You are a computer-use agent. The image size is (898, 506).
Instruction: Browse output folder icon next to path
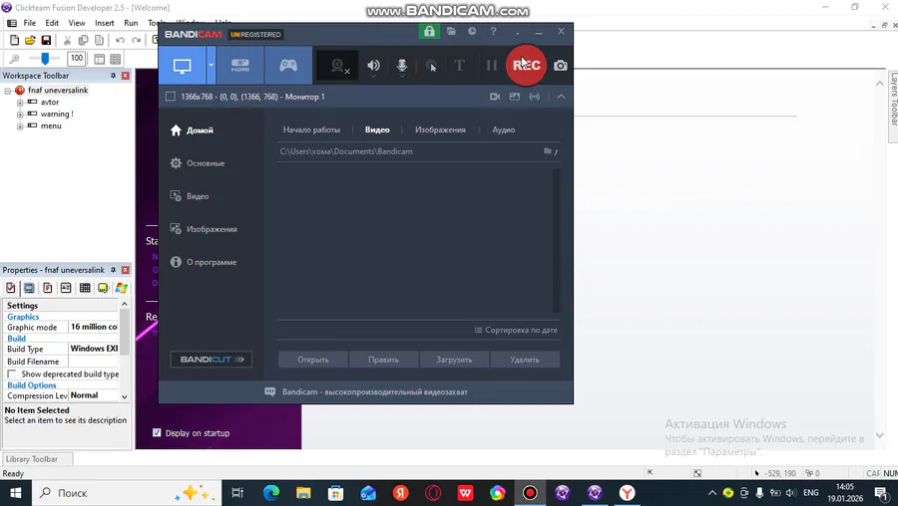click(x=548, y=151)
